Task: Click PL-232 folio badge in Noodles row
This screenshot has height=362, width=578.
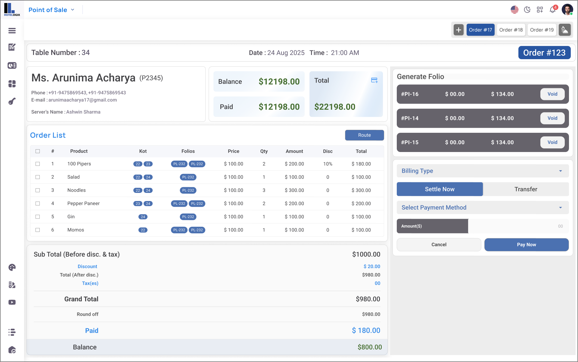Action: coord(188,190)
